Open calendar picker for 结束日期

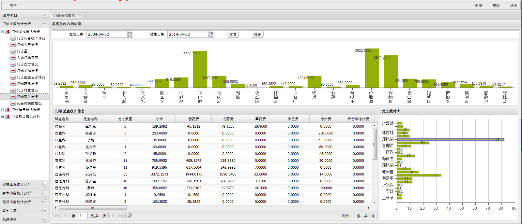pos(211,34)
